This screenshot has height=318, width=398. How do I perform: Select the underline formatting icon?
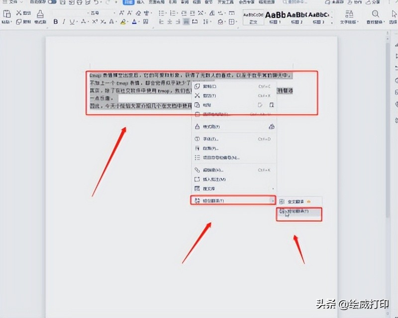coord(72,21)
